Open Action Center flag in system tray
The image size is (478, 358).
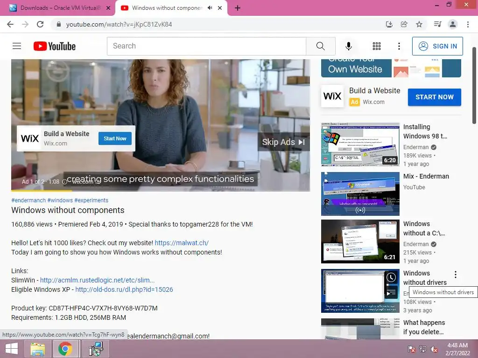coord(412,349)
